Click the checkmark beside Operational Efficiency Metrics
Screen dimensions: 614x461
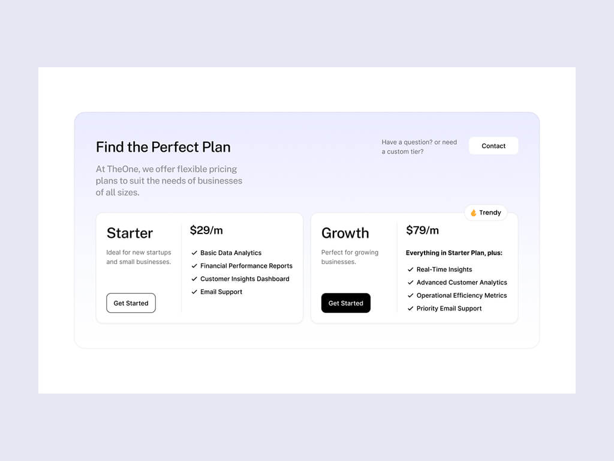(410, 295)
